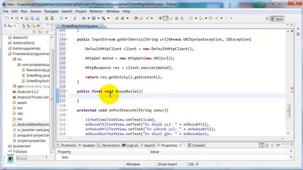
Task: Open the External Tools dropdown arrow
Action: point(108,18)
